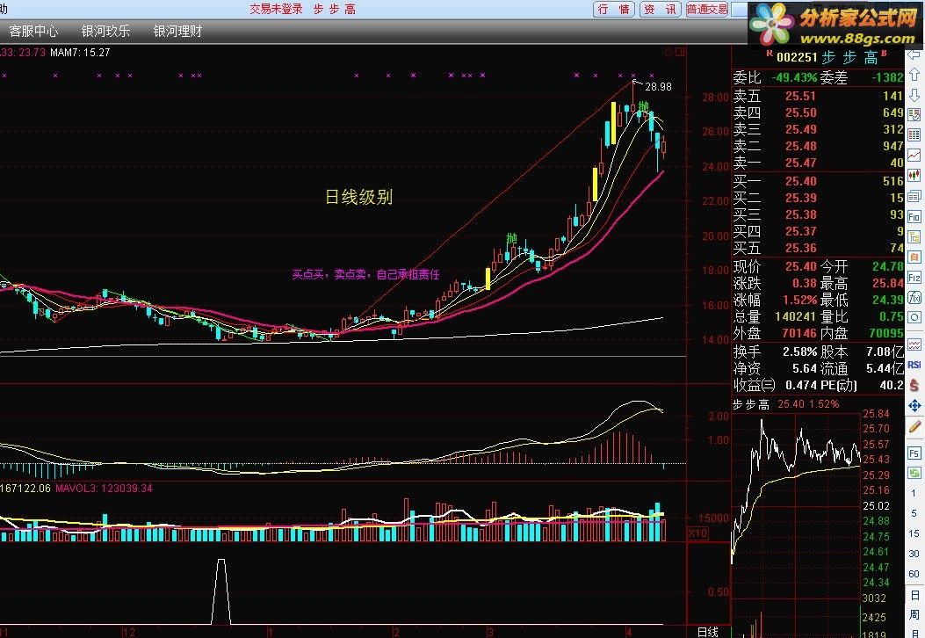
Task: Open the multi-window layout icon
Action: 914,196
